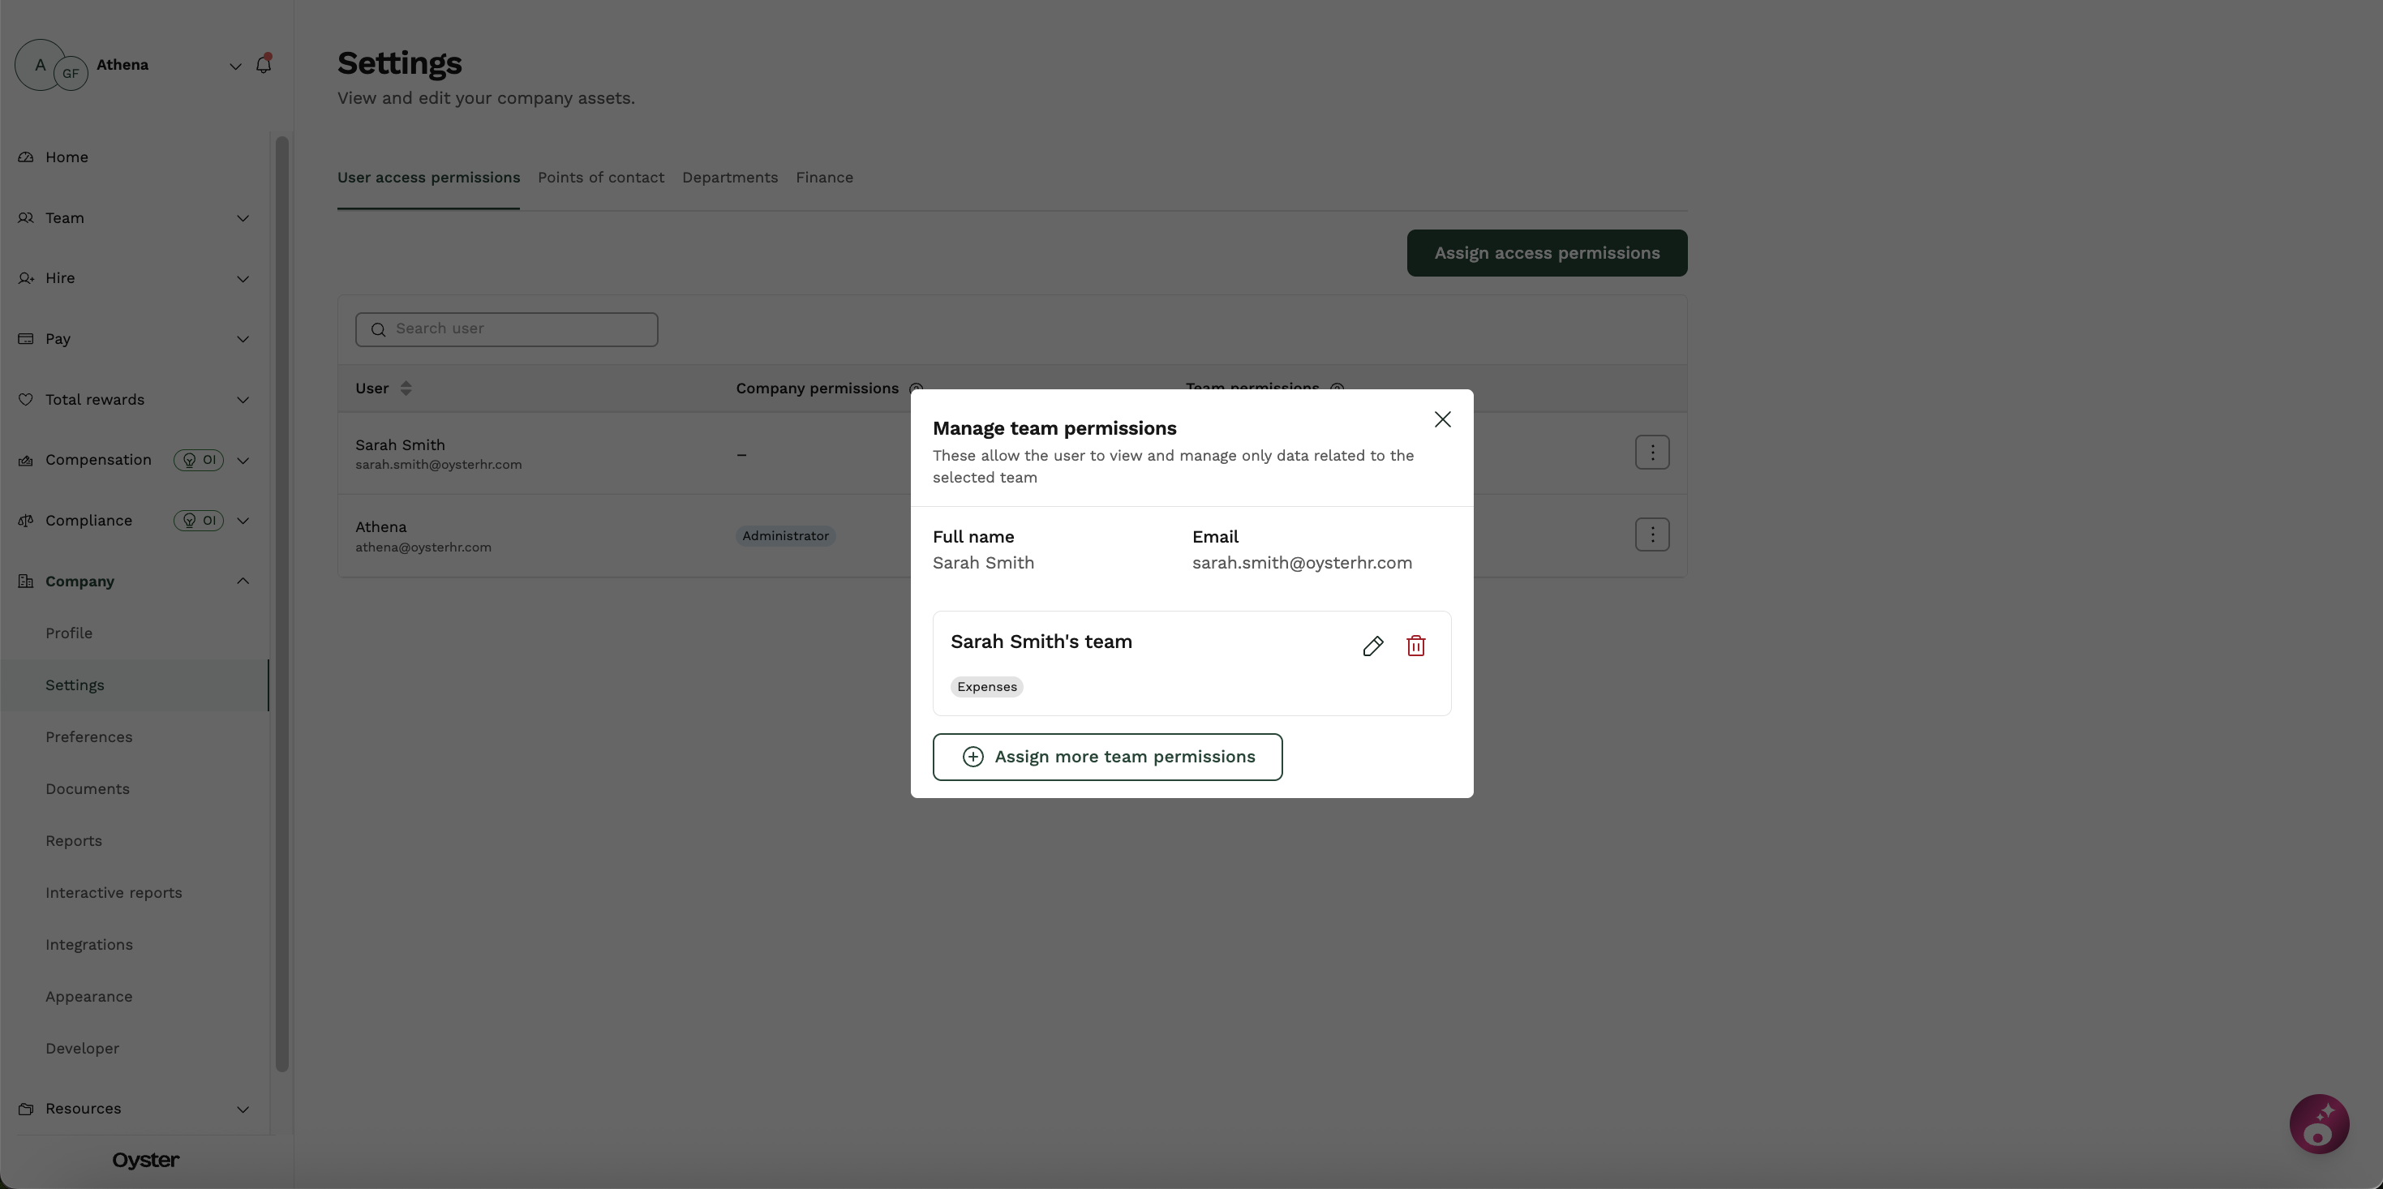The height and width of the screenshot is (1189, 2383).
Task: Expand the Hire menu chevron
Action: click(x=243, y=278)
